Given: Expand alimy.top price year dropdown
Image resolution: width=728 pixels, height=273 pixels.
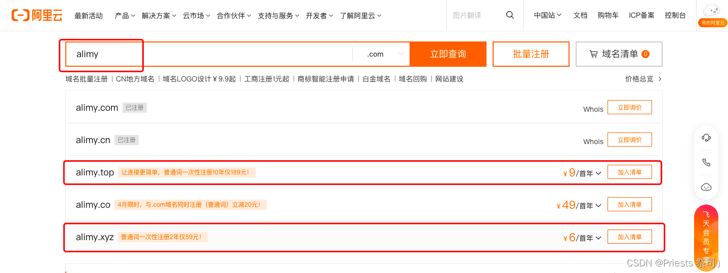Looking at the screenshot, I should [598, 173].
